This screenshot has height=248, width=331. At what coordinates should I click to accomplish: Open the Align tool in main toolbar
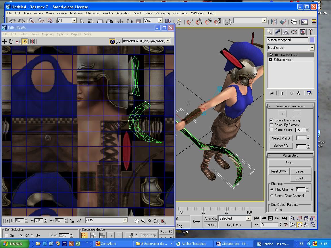pyautogui.click(x=283, y=22)
